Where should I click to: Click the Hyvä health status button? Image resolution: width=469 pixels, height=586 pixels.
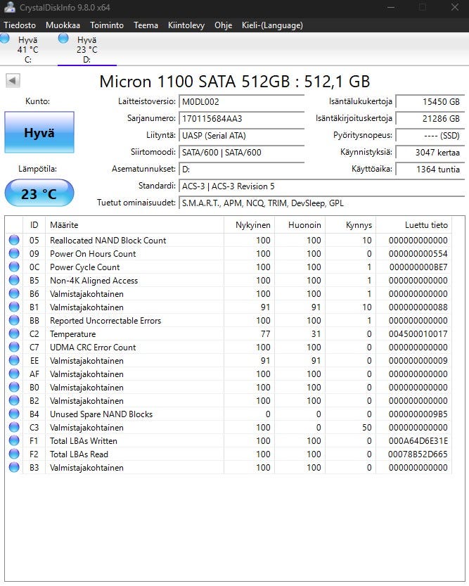pos(39,132)
